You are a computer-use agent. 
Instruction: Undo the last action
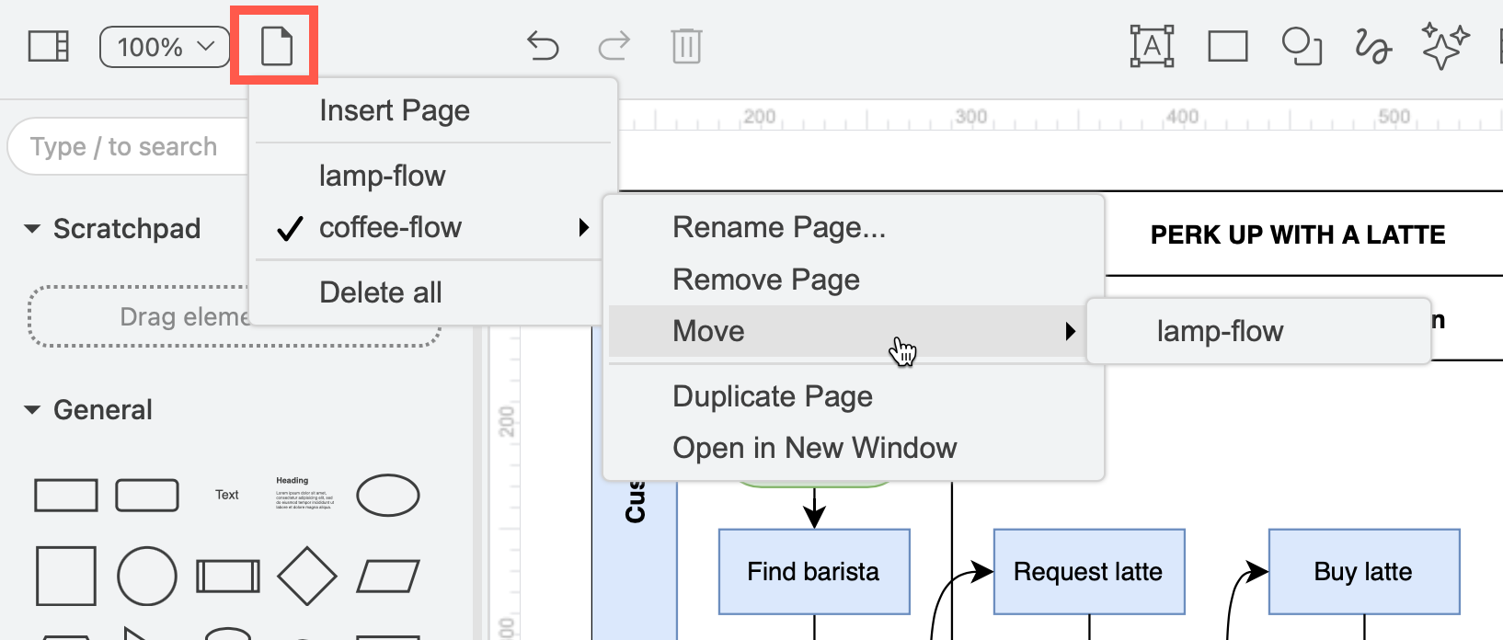[x=543, y=45]
